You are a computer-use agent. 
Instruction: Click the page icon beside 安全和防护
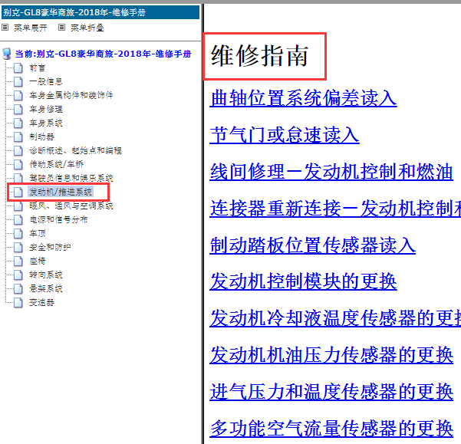(x=18, y=248)
